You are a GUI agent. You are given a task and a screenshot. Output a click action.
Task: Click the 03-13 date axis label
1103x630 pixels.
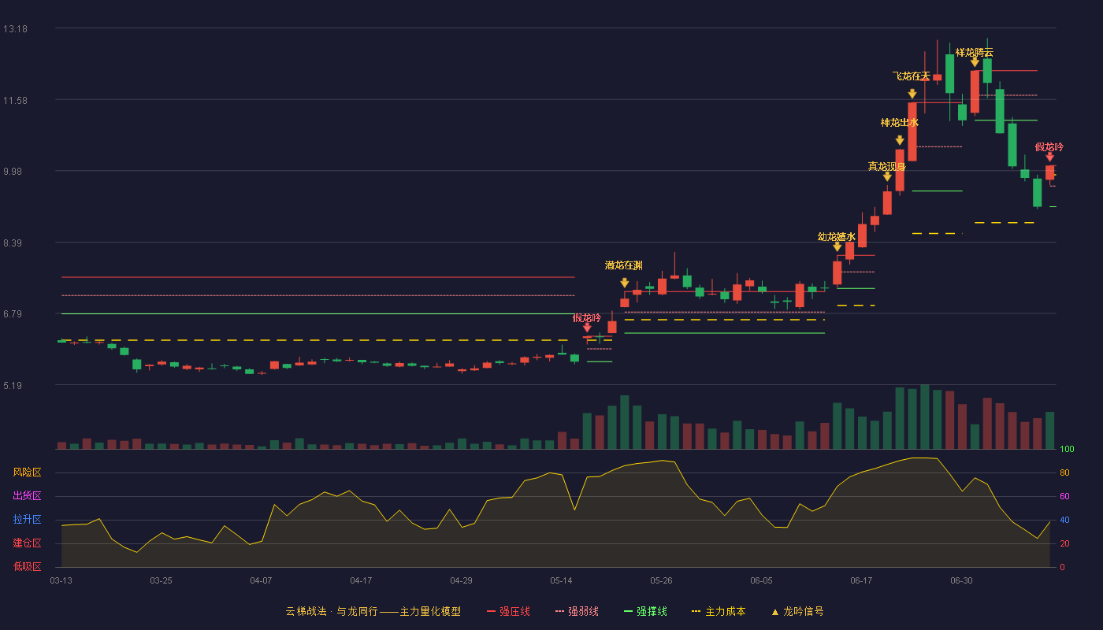[x=61, y=580]
